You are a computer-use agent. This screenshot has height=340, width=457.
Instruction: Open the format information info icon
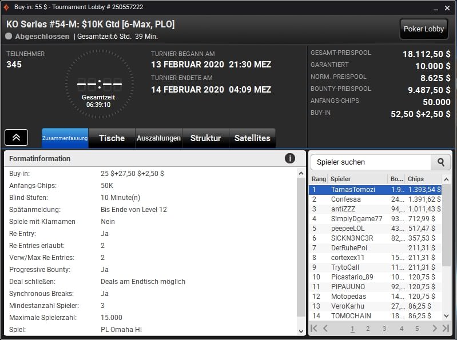[290, 158]
